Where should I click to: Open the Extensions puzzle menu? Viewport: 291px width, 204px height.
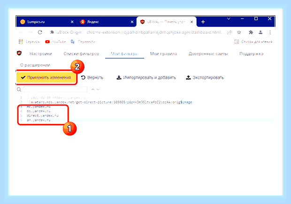(251, 32)
